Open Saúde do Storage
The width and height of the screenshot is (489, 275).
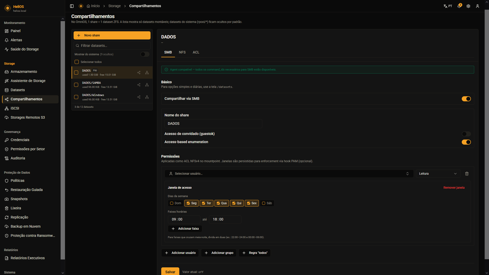(x=30, y=49)
